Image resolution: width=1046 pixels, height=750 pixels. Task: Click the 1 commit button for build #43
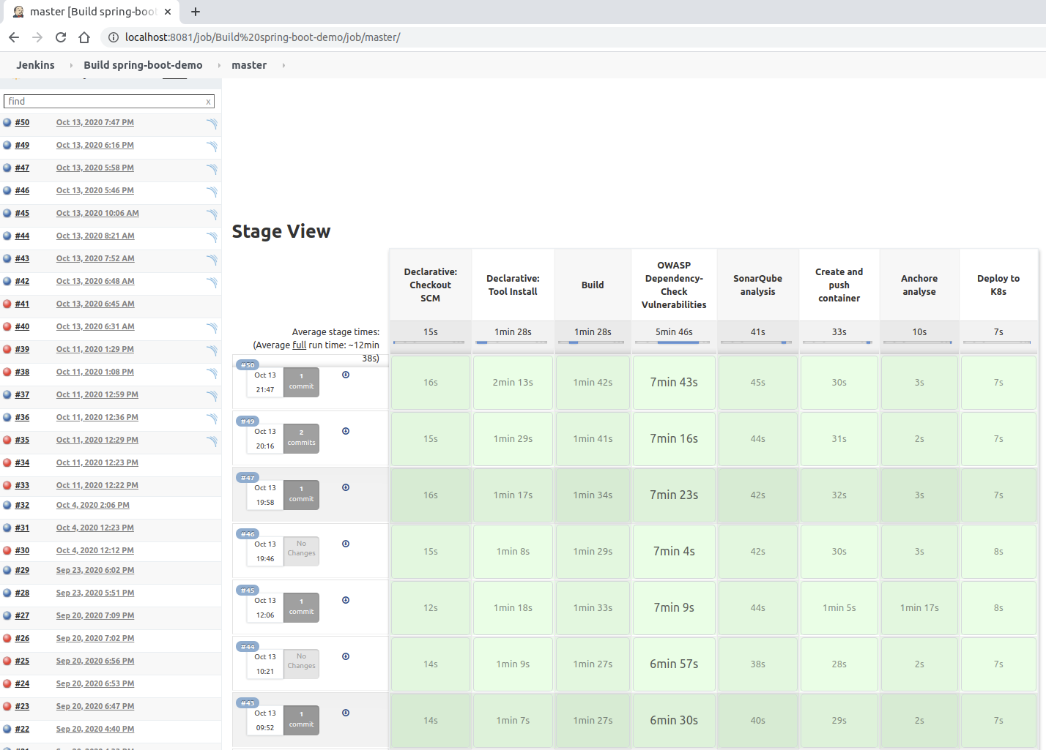coord(301,719)
